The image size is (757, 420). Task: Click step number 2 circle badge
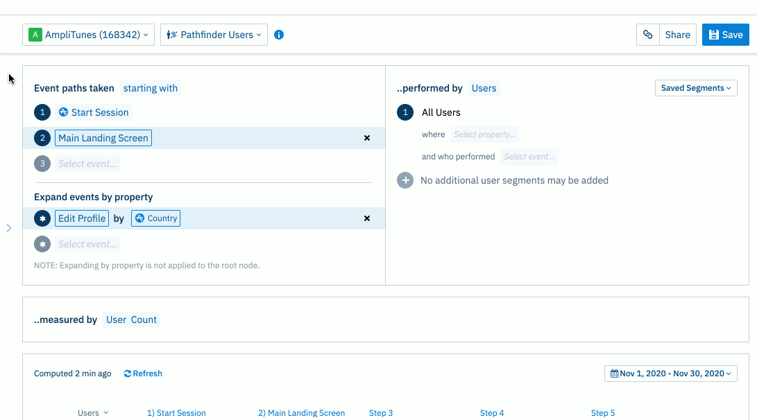click(42, 138)
